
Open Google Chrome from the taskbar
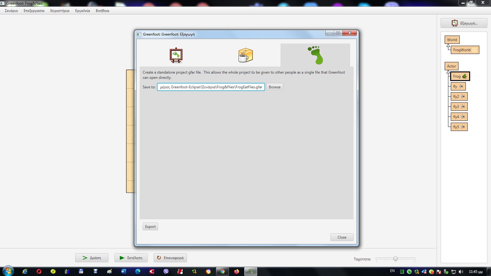(222, 271)
